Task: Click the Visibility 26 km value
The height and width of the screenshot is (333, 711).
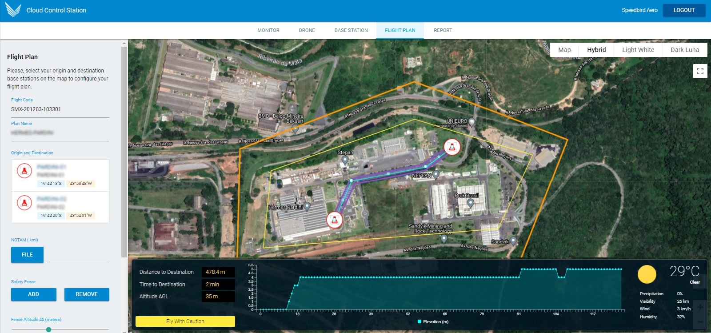Action: click(x=683, y=301)
